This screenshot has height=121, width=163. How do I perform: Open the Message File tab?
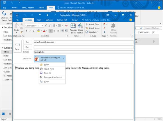coord(17,20)
